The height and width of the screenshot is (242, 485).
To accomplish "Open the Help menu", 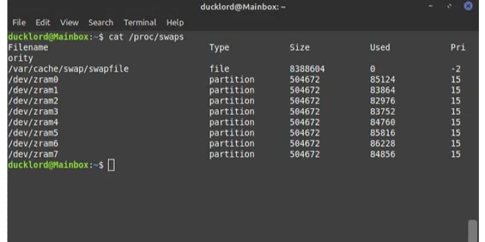I will click(175, 22).
